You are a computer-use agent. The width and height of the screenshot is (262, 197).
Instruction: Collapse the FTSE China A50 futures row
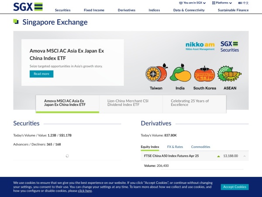pos(245,156)
